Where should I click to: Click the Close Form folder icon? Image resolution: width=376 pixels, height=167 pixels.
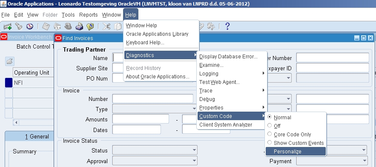coord(90,26)
